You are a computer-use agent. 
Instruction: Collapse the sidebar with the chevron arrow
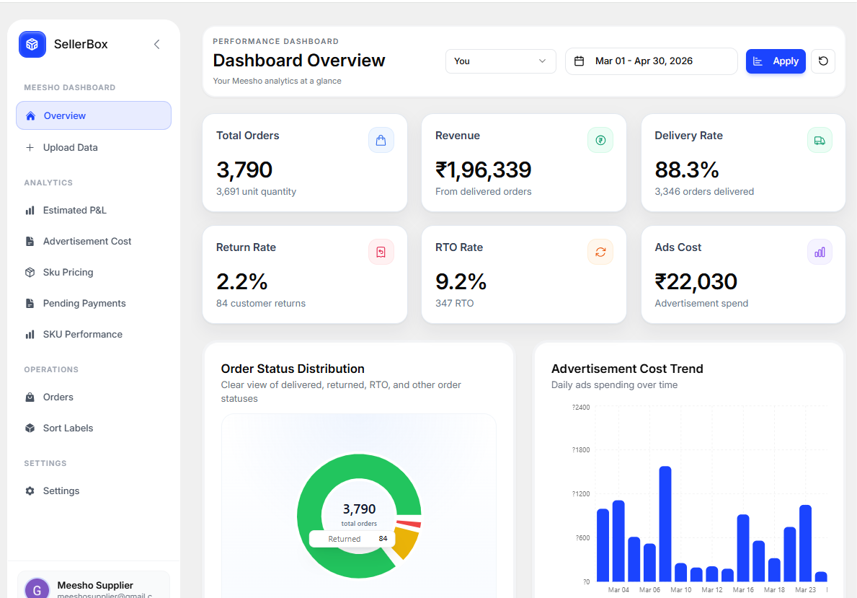pyautogui.click(x=157, y=44)
